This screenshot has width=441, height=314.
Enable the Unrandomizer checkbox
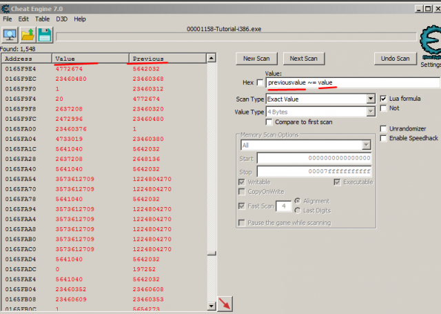[383, 128]
